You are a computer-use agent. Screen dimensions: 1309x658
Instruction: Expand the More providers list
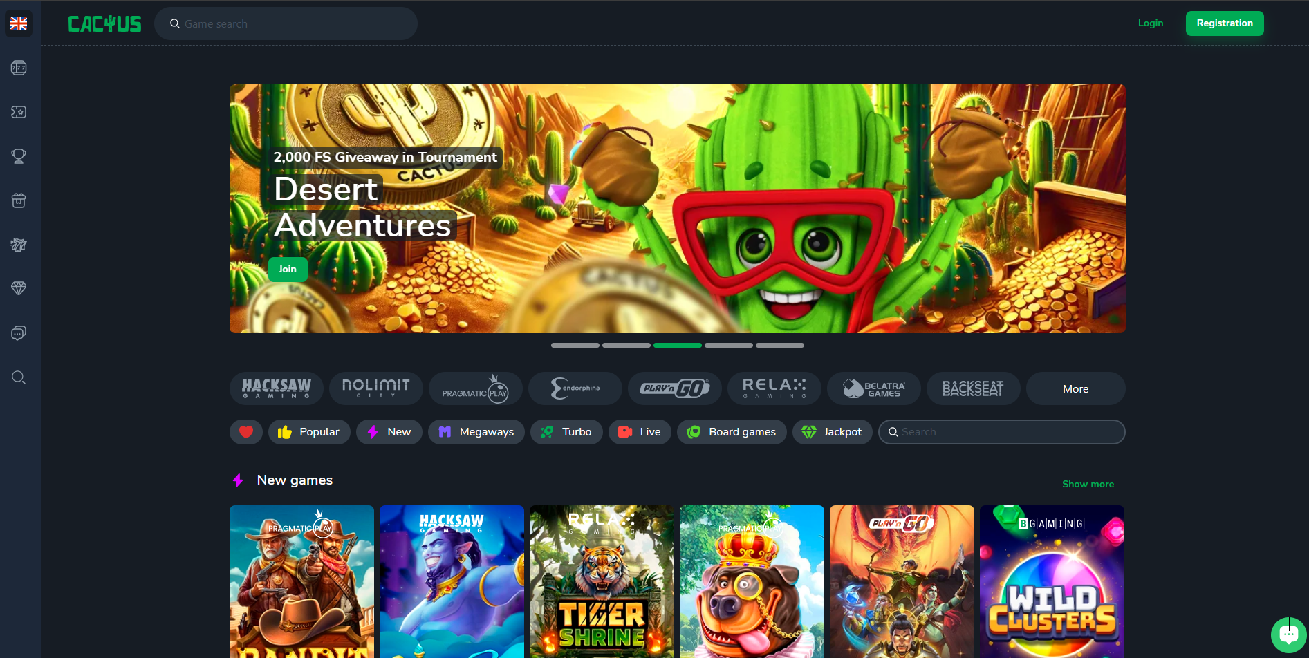[1075, 388]
